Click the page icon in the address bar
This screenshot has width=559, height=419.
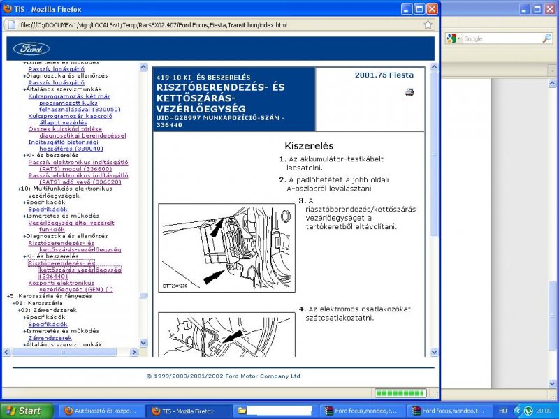(12, 25)
